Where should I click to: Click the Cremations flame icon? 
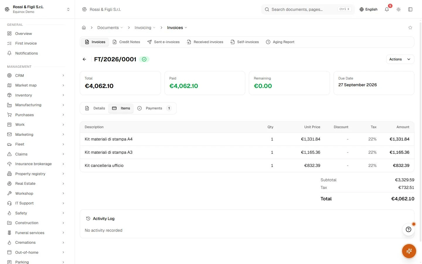point(9,243)
